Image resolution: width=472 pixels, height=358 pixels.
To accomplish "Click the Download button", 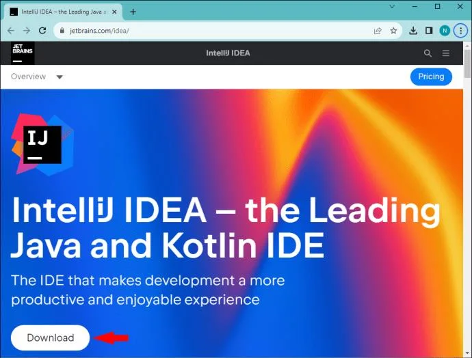I will tap(50, 338).
